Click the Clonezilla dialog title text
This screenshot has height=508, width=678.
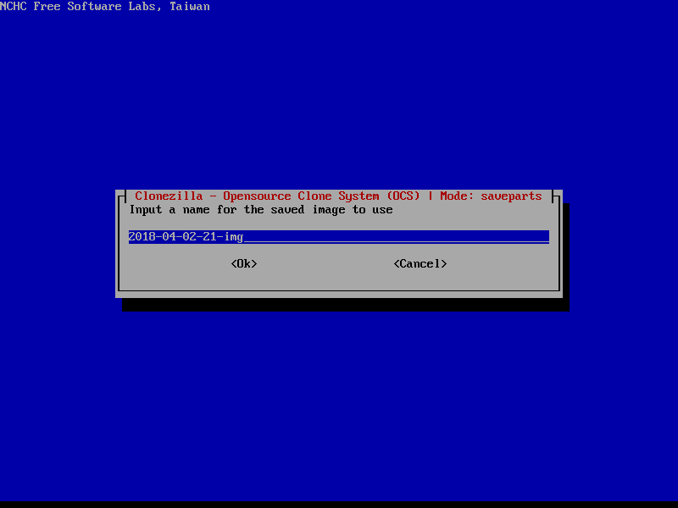(x=338, y=196)
